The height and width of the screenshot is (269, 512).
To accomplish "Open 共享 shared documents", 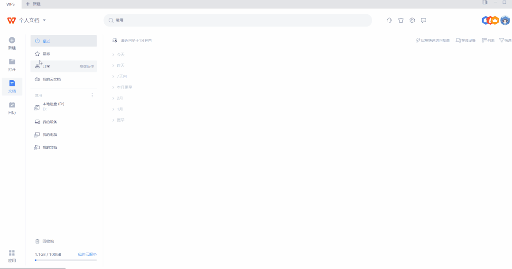I will click(64, 66).
